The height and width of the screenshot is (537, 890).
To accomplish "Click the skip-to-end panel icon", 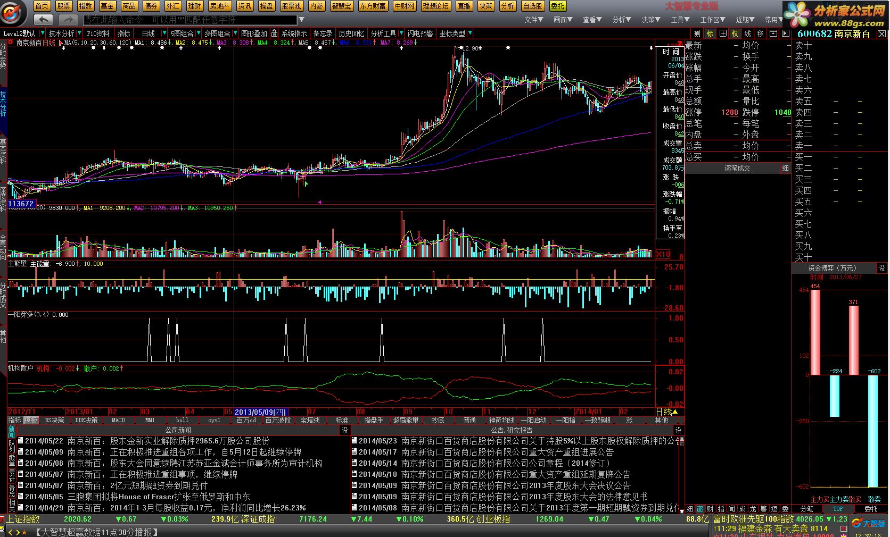I will (x=786, y=33).
